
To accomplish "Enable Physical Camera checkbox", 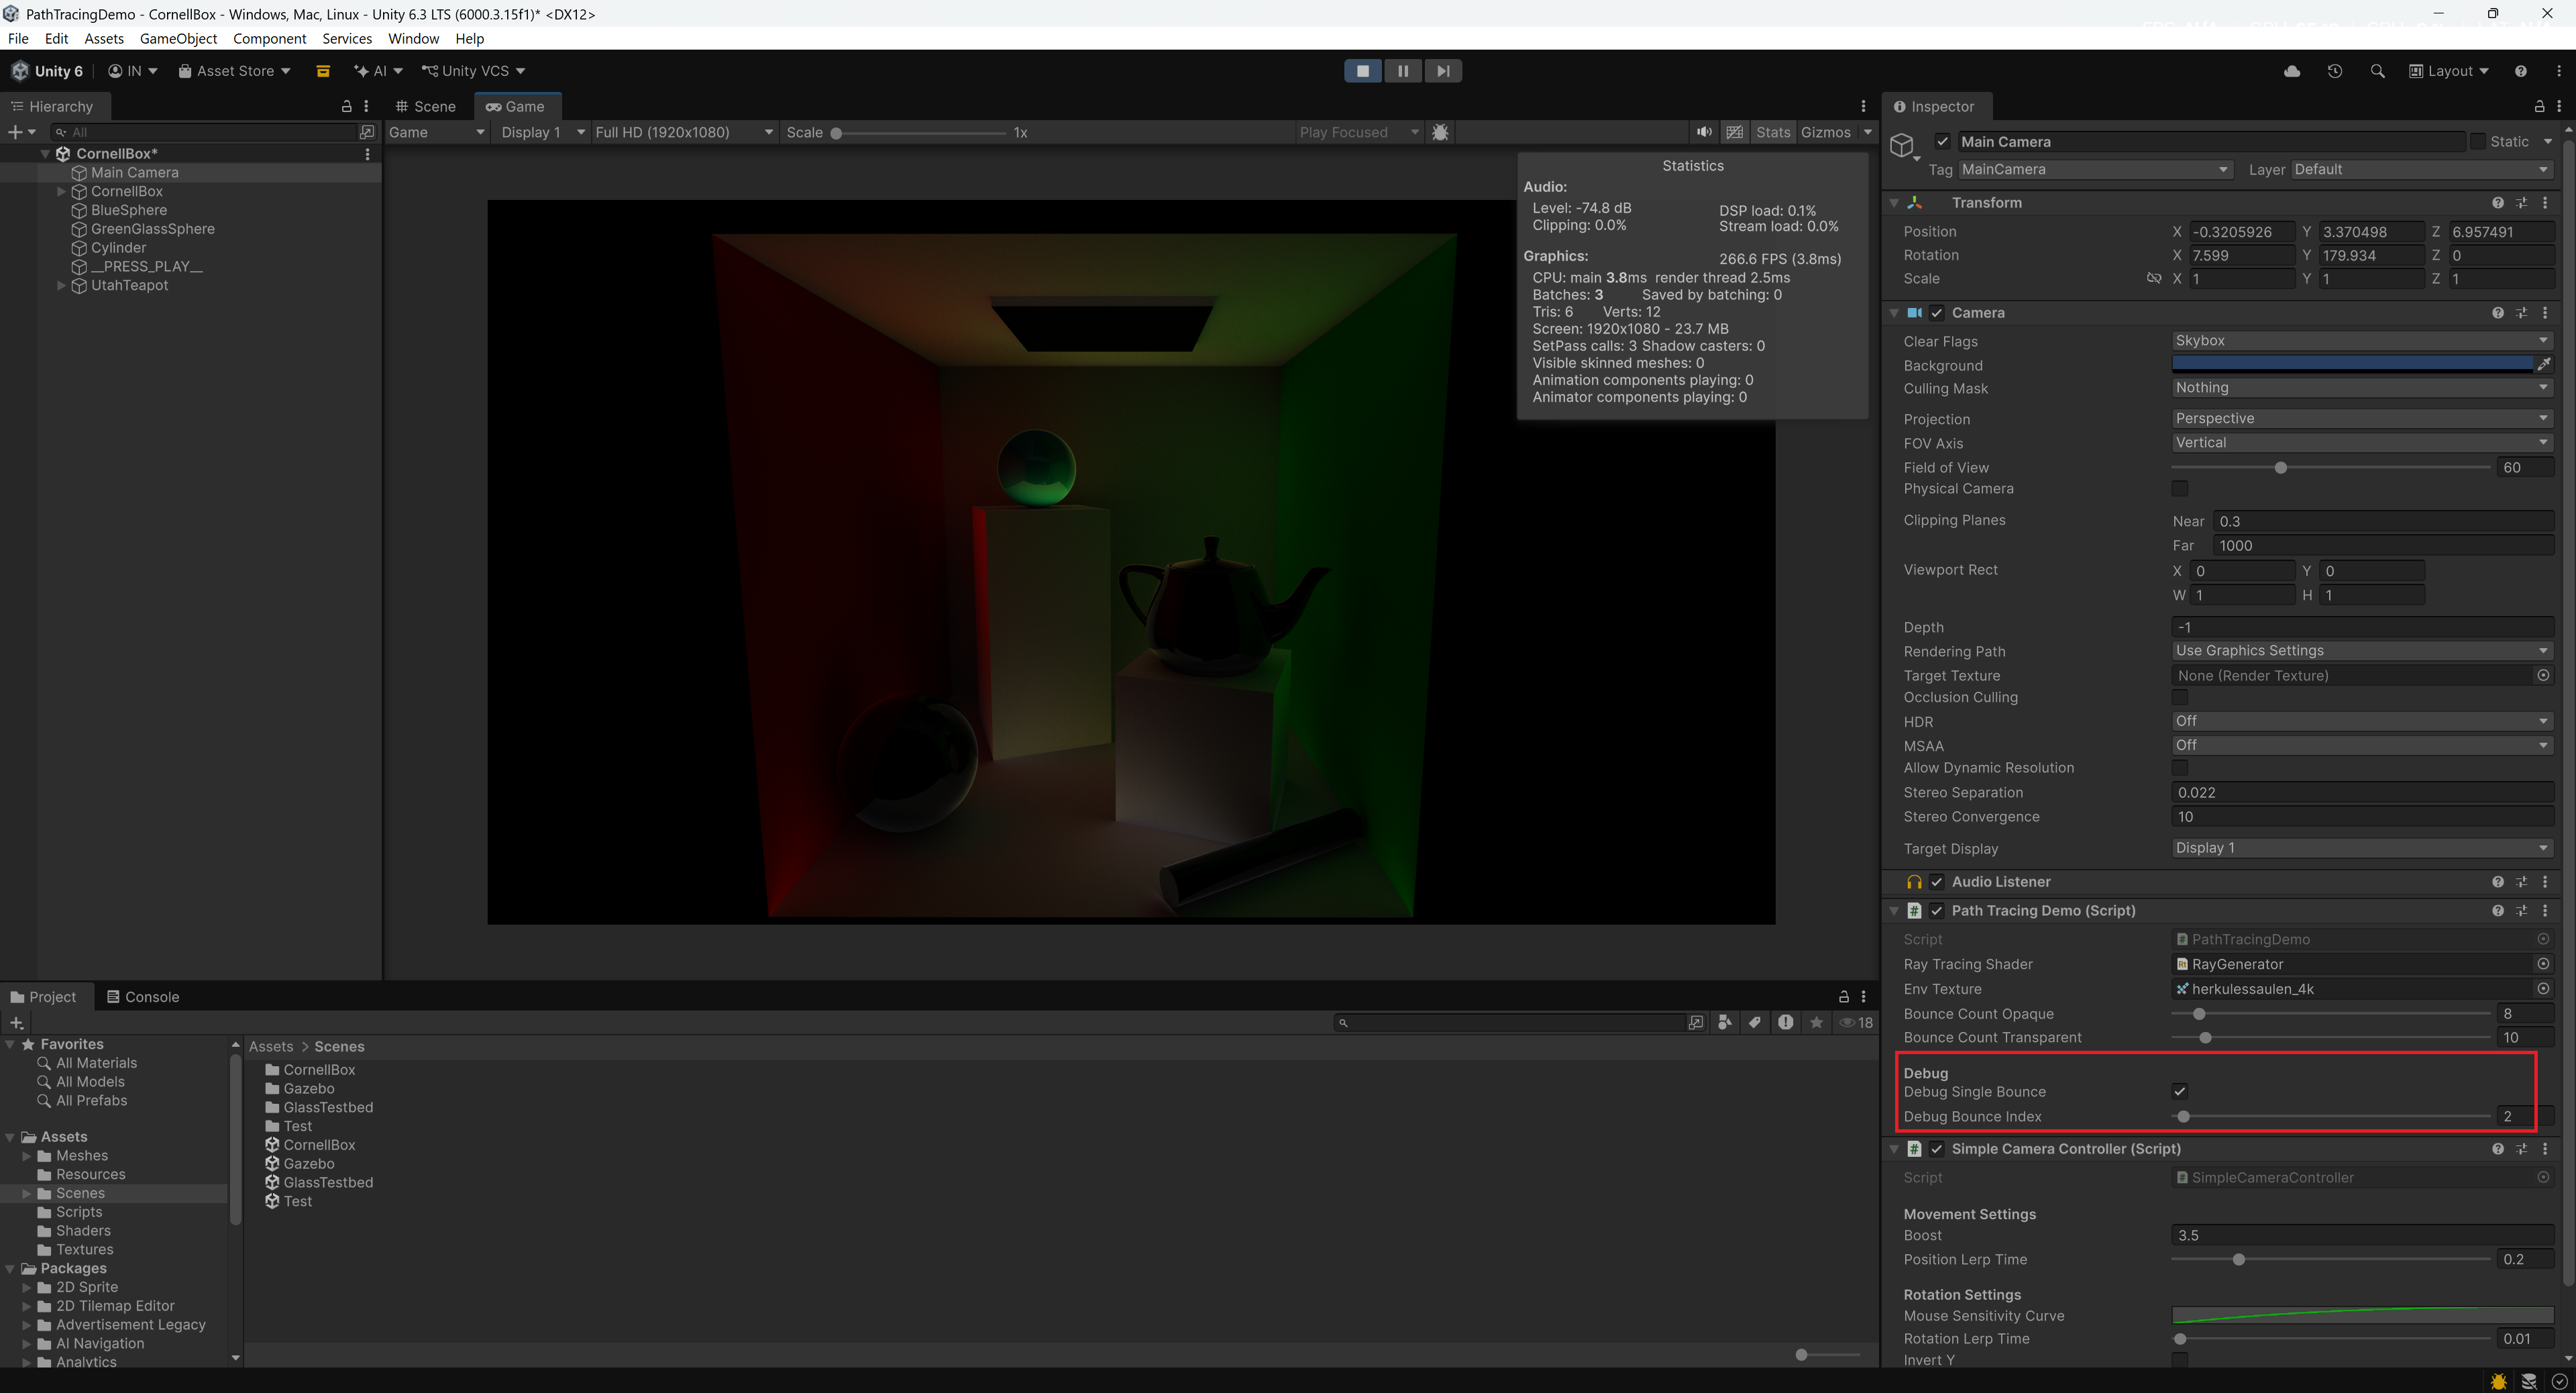I will click(x=2180, y=489).
